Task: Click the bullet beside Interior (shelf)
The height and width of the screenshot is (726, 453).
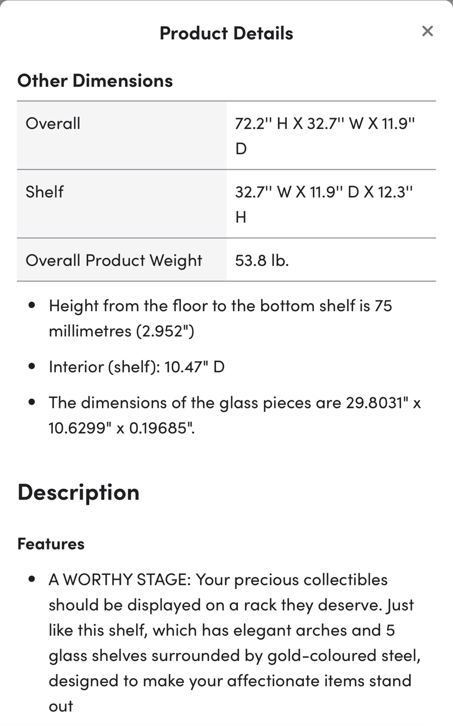Action: 32,367
